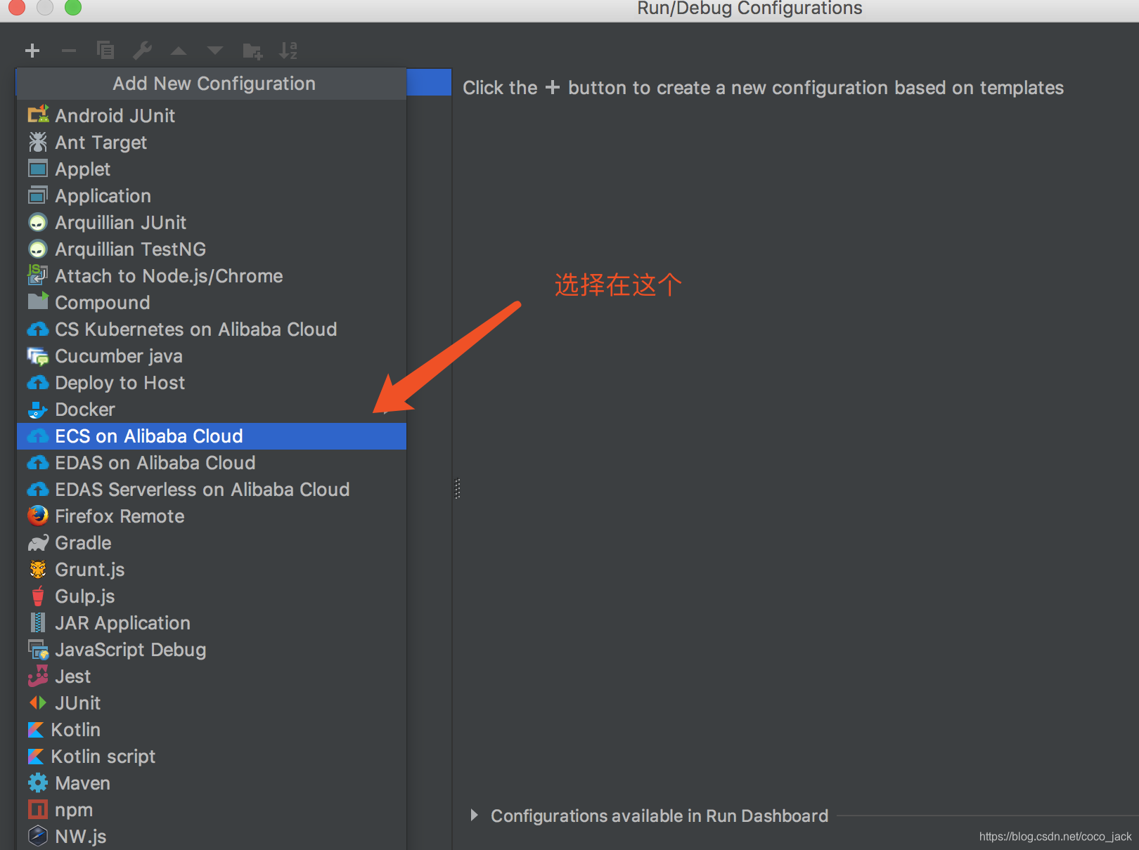Click the Copy Configuration icon
Image resolution: width=1139 pixels, height=850 pixels.
coord(105,51)
